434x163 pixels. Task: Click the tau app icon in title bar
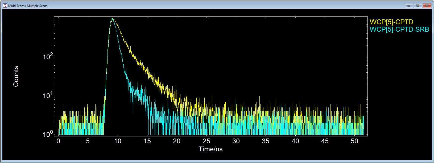pos(5,6)
